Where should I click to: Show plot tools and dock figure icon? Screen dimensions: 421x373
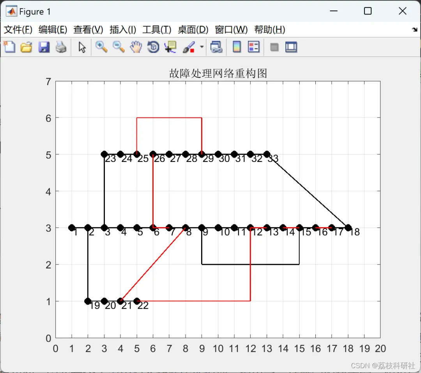291,47
